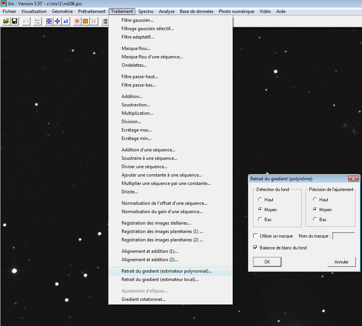Choose Ondelettes... entry
This screenshot has height=326, width=362.
click(x=170, y=65)
